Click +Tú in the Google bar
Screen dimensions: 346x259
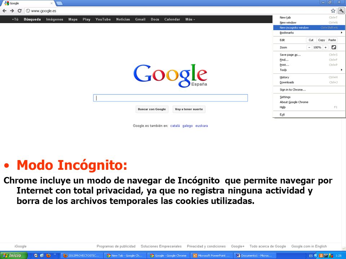tap(15, 19)
